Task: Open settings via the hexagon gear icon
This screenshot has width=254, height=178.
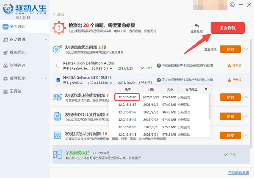Action: 232,4
